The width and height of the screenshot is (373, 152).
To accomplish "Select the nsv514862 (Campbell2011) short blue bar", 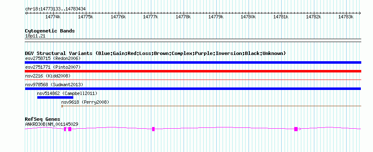I will (55, 97).
